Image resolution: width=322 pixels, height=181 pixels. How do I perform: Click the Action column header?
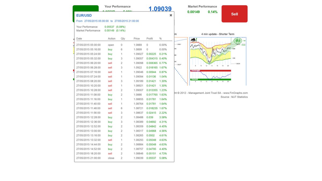tap(112, 39)
